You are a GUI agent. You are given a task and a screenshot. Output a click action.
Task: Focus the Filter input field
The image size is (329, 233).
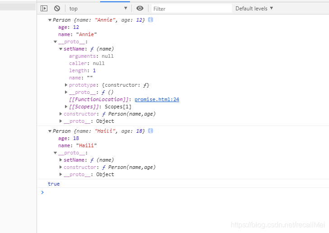point(191,9)
